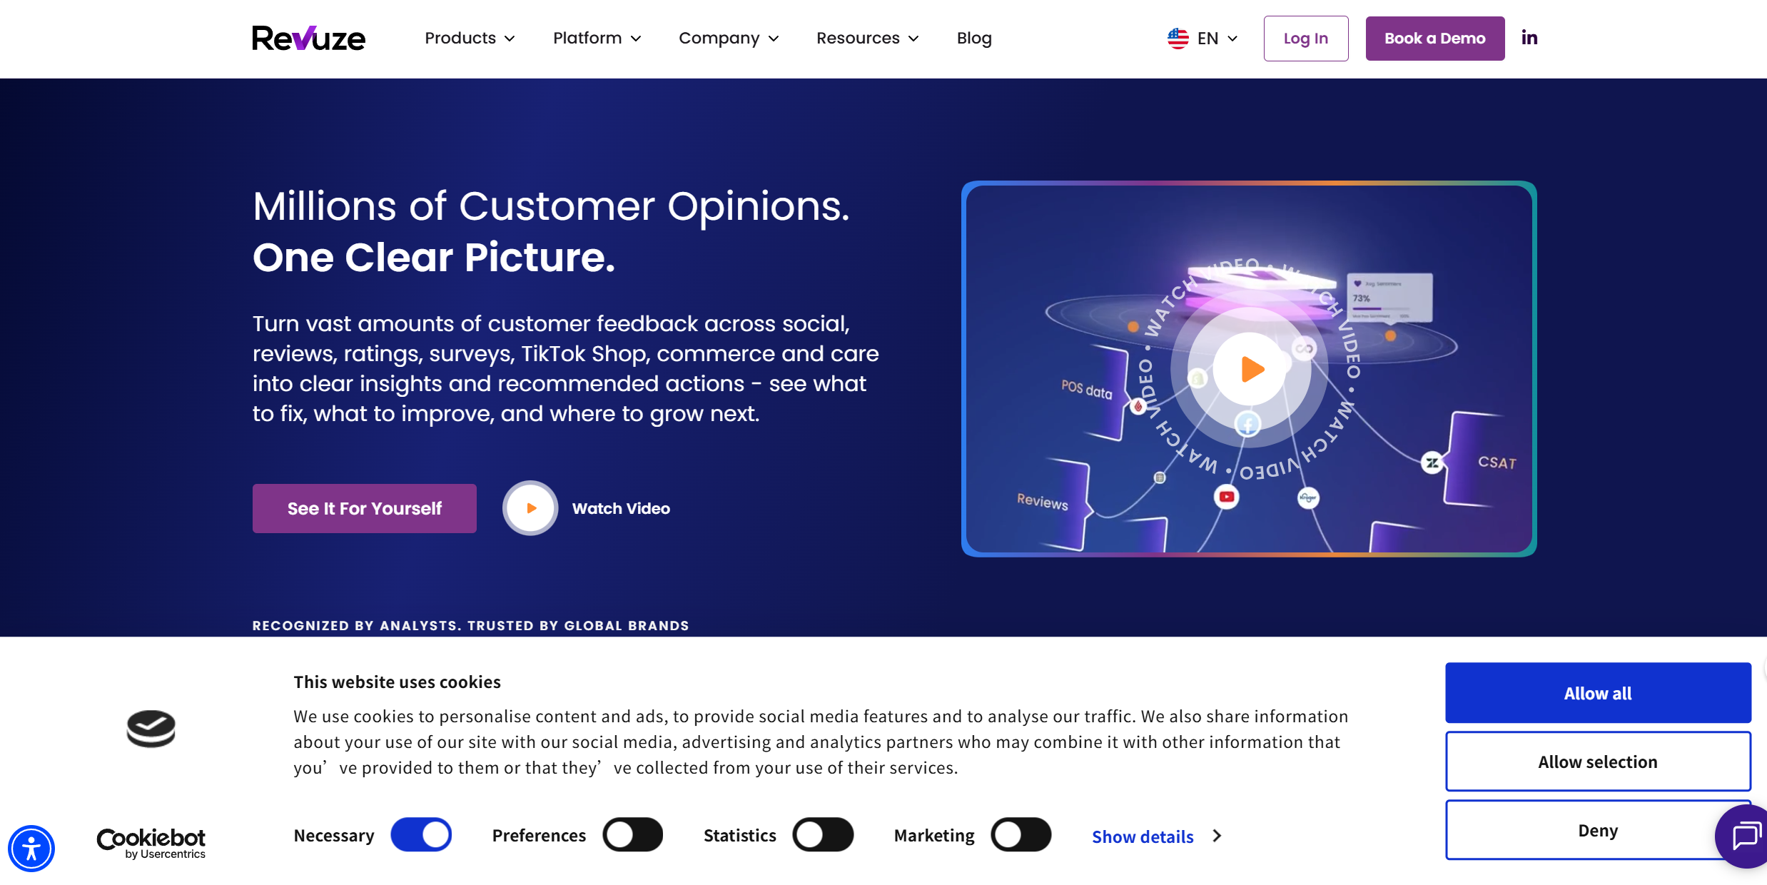Screen dimensions: 1767x885
Task: Turn on the Marketing cookie switch
Action: 1021,835
